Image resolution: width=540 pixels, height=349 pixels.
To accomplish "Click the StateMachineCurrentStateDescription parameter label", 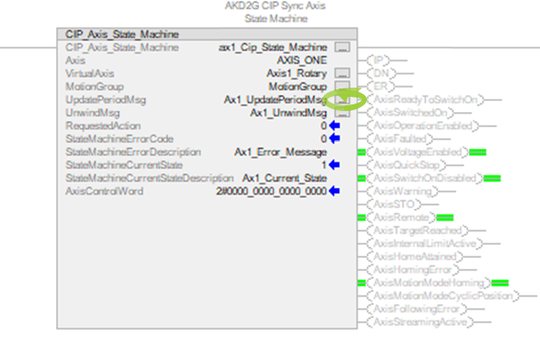I will pyautogui.click(x=150, y=178).
